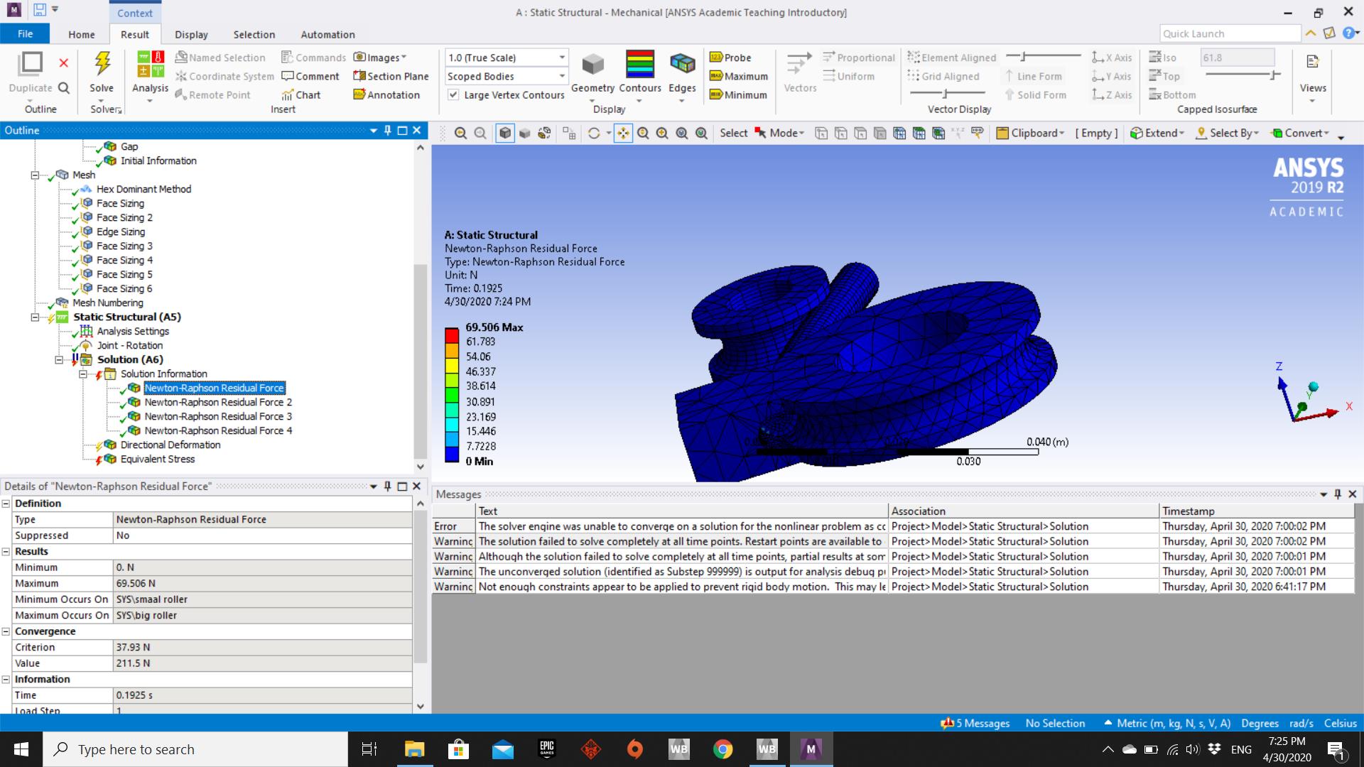Collapse the Solution (A6) node

(x=59, y=360)
